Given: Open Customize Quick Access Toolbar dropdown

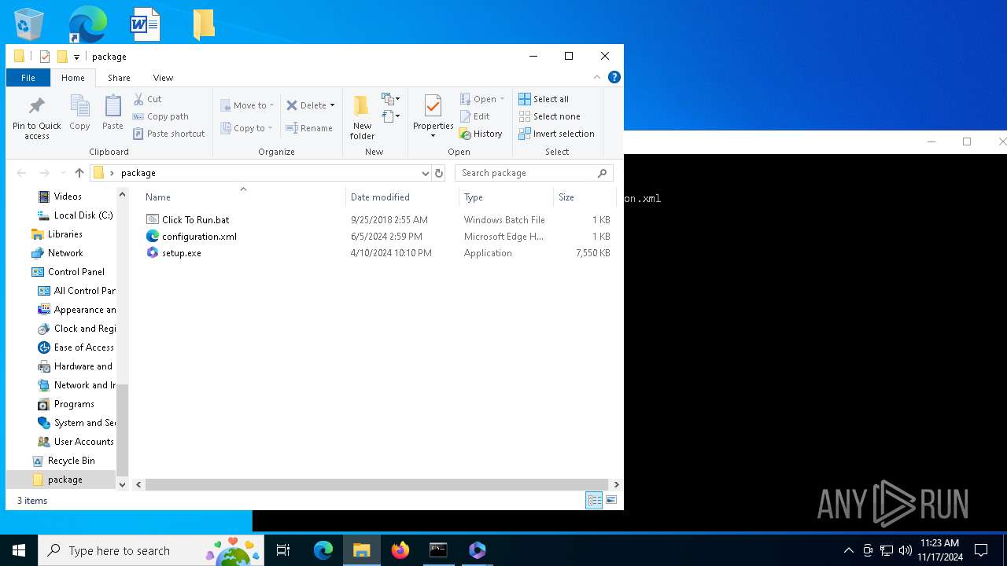Looking at the screenshot, I should pyautogui.click(x=76, y=57).
